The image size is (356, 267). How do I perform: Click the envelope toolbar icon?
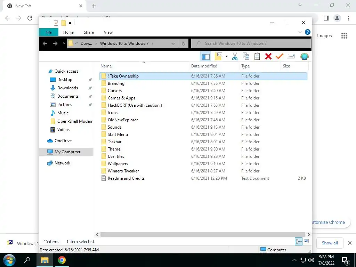290,56
